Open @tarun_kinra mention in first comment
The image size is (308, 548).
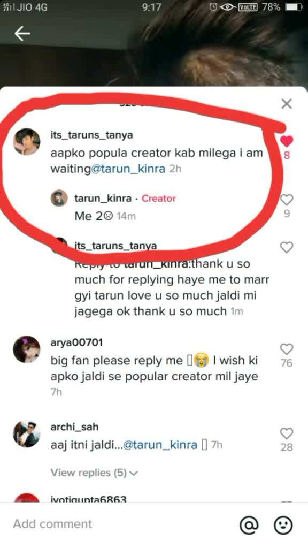[x=128, y=169]
